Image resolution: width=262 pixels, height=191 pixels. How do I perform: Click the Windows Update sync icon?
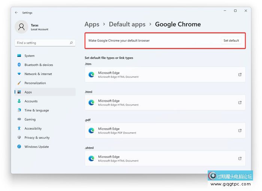19,147
